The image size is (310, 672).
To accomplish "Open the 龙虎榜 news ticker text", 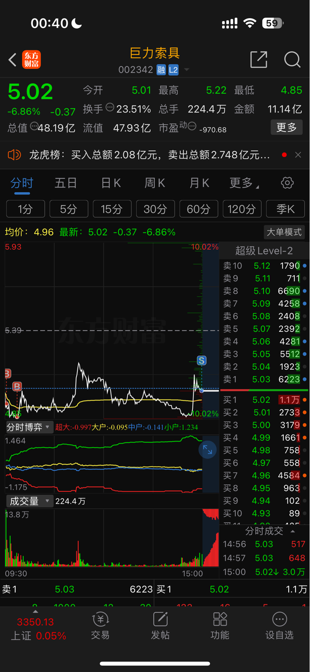I will pyautogui.click(x=150, y=155).
